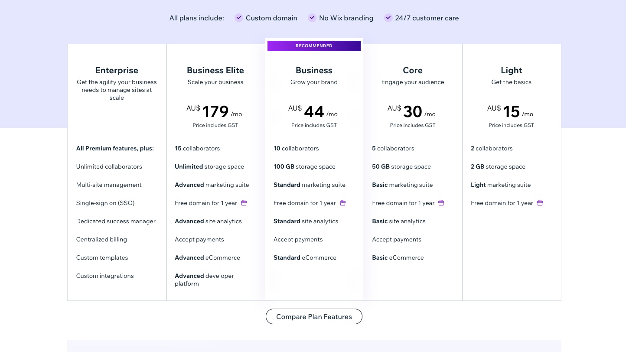Click the Core plan title link
626x352 pixels.
coord(413,70)
